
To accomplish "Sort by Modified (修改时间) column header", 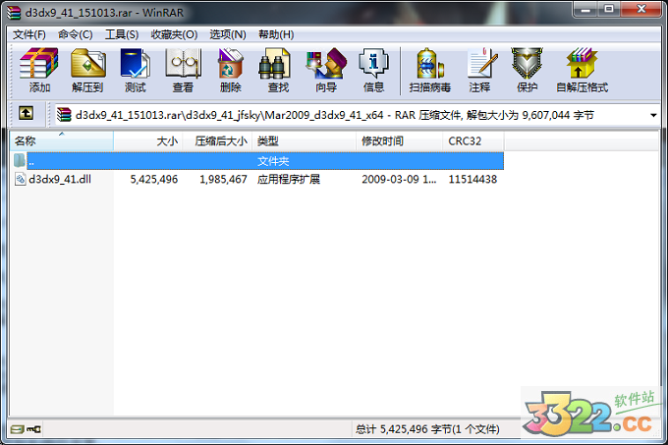I will (399, 140).
